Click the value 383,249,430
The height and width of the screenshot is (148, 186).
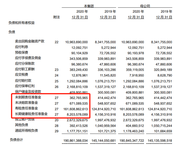tap(79, 70)
